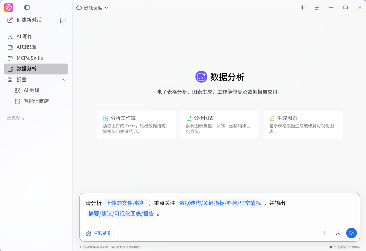Click the 智能体商店 store icon
366x251 pixels.
[x=18, y=101]
